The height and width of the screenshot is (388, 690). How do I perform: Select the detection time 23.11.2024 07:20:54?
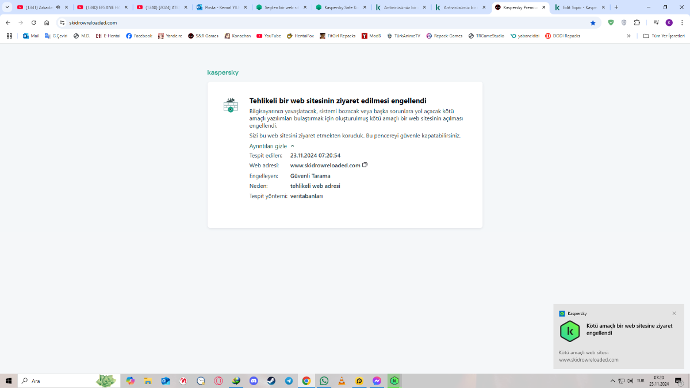[x=315, y=155]
